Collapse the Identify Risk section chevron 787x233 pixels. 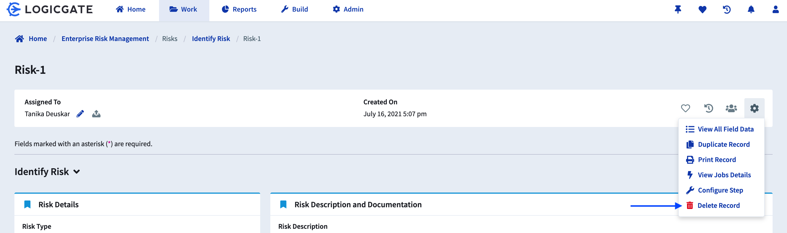pos(77,172)
